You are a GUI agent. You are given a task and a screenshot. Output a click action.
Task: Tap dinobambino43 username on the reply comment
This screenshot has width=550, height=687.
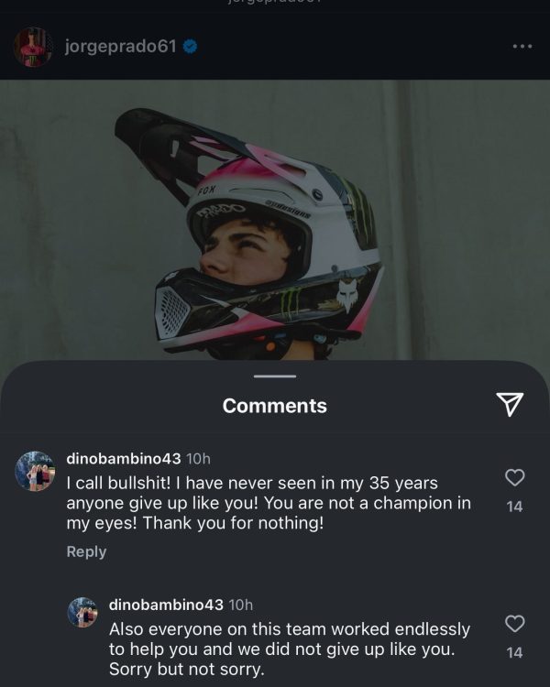click(x=166, y=605)
